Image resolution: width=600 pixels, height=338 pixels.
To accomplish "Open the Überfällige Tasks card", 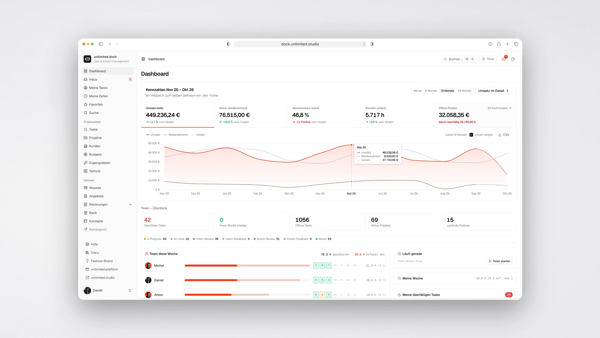I will click(177, 222).
